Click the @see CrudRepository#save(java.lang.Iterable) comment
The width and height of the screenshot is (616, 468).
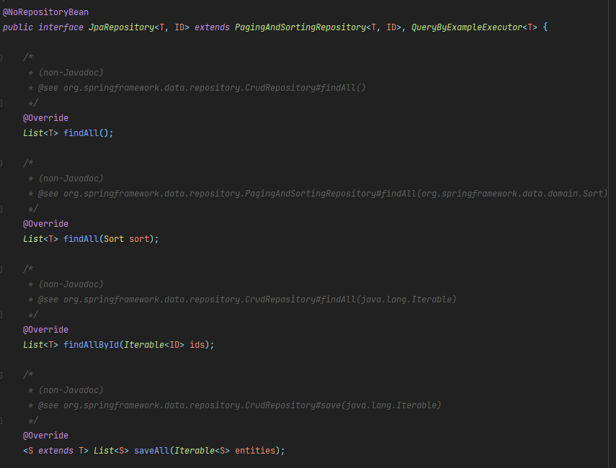235,405
